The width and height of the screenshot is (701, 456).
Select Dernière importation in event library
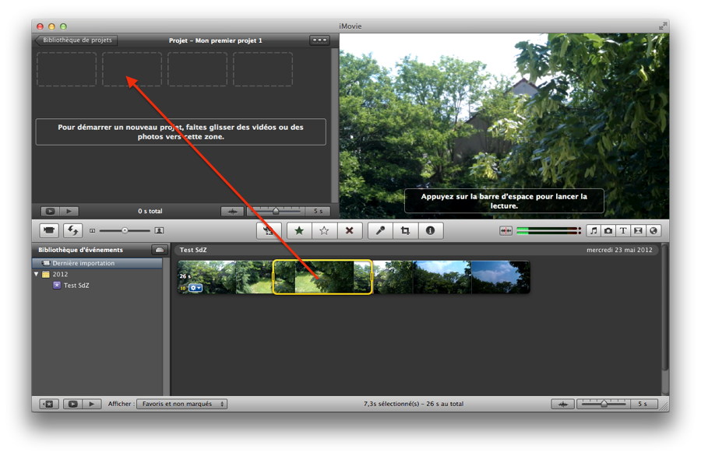click(97, 263)
